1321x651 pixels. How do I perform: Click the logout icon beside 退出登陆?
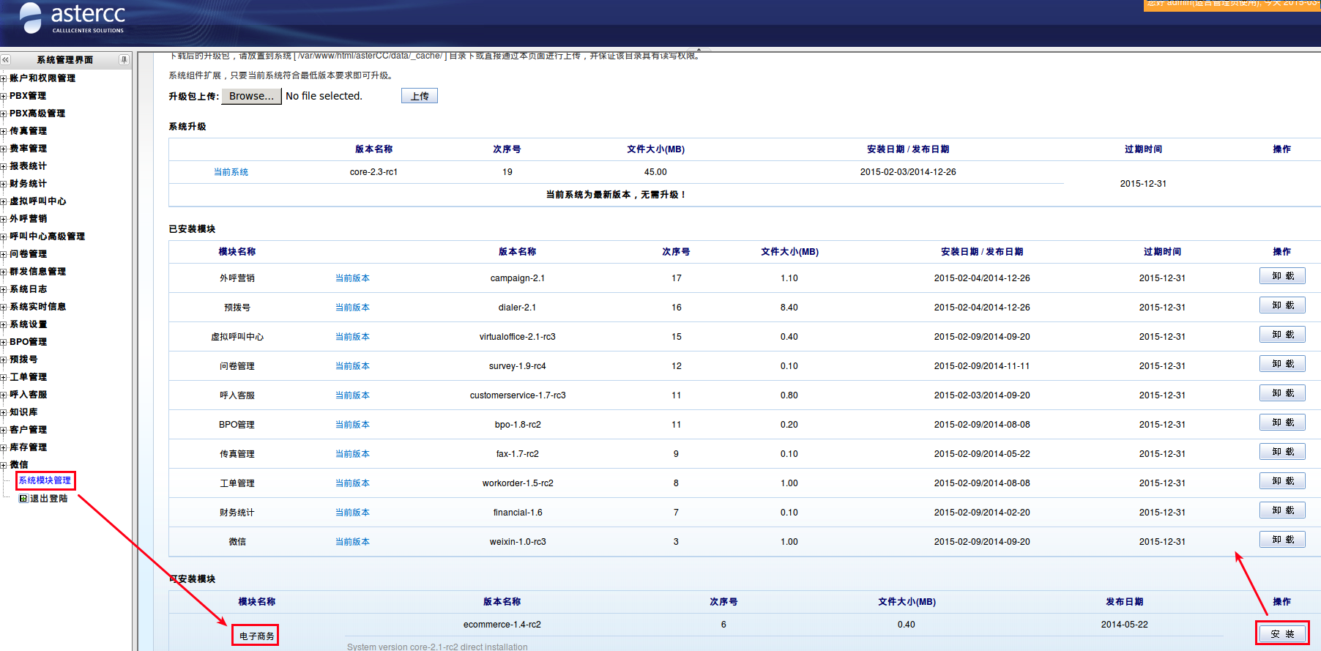pyautogui.click(x=23, y=499)
